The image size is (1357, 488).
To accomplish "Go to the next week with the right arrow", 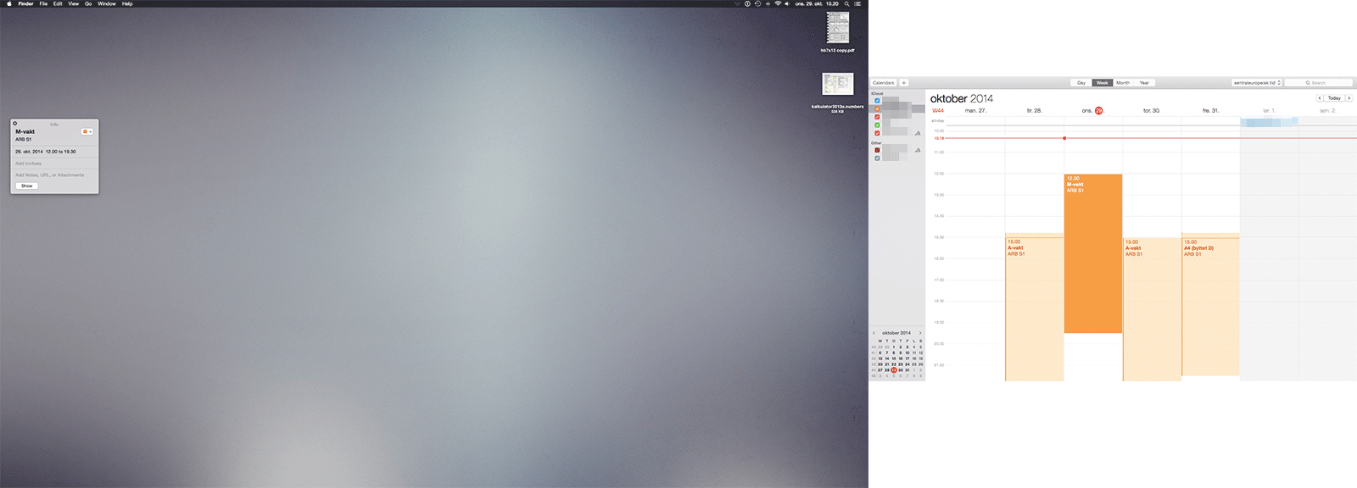I will click(x=1349, y=98).
